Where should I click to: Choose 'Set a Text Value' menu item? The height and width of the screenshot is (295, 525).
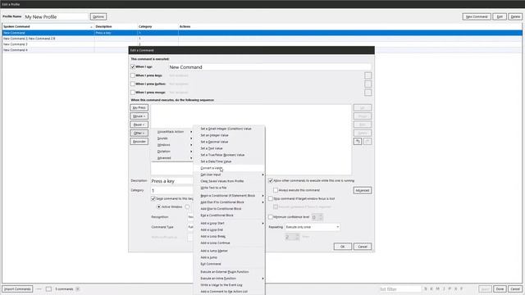(229, 148)
